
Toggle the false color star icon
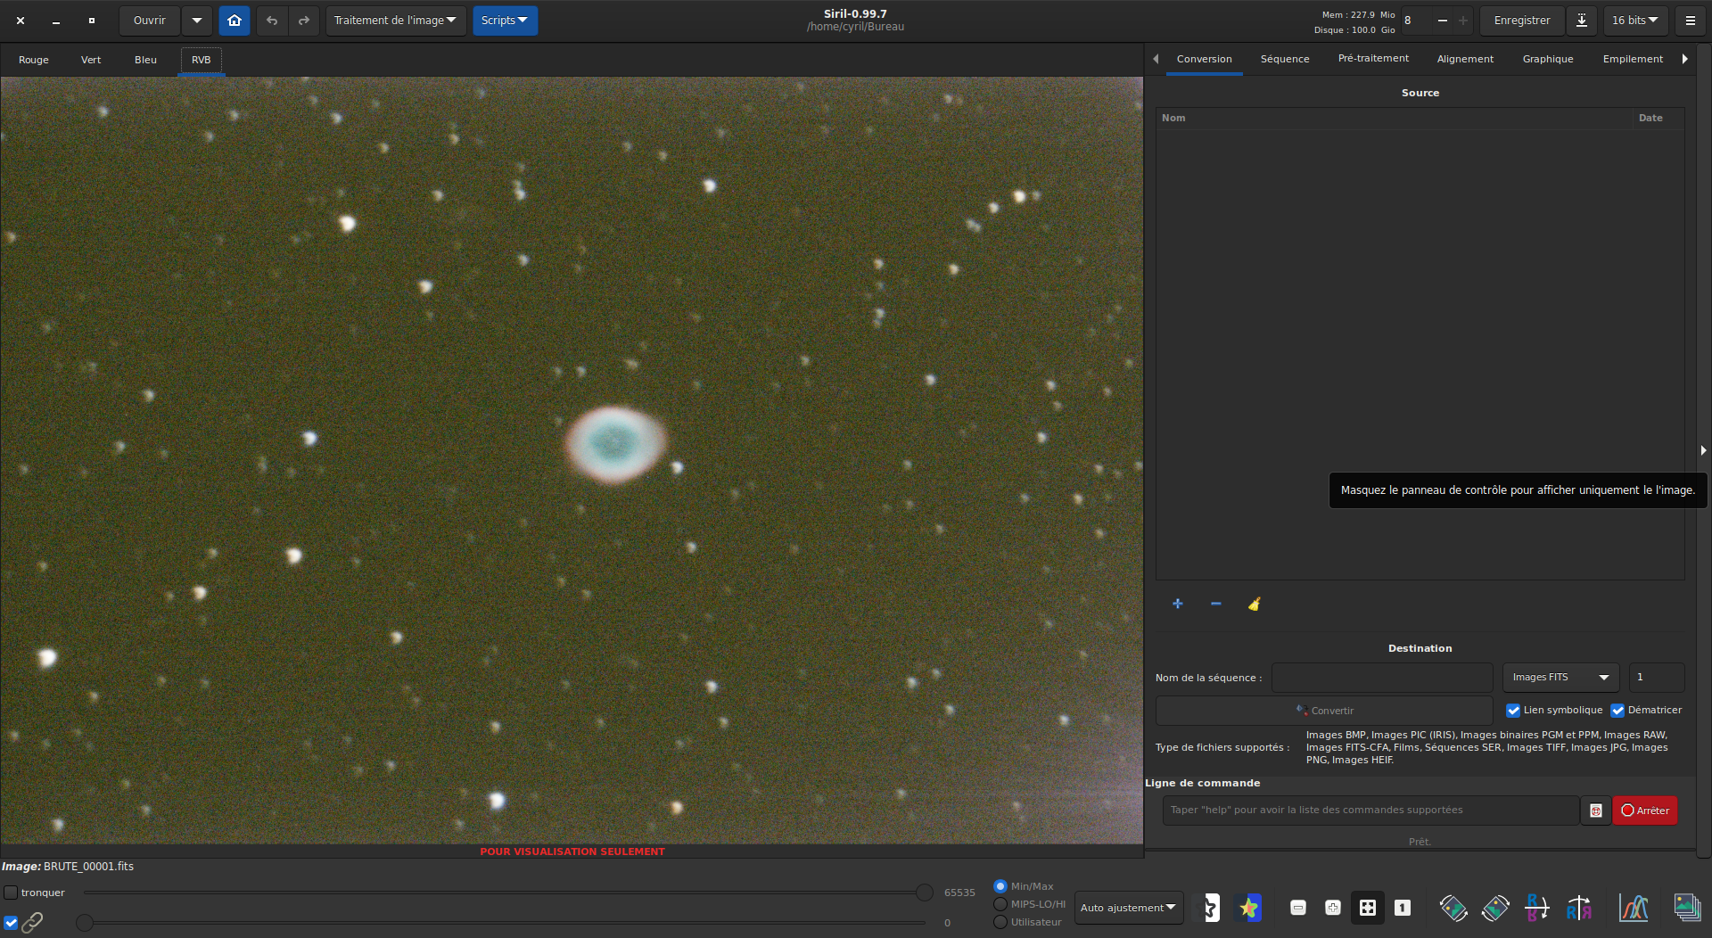point(1248,908)
